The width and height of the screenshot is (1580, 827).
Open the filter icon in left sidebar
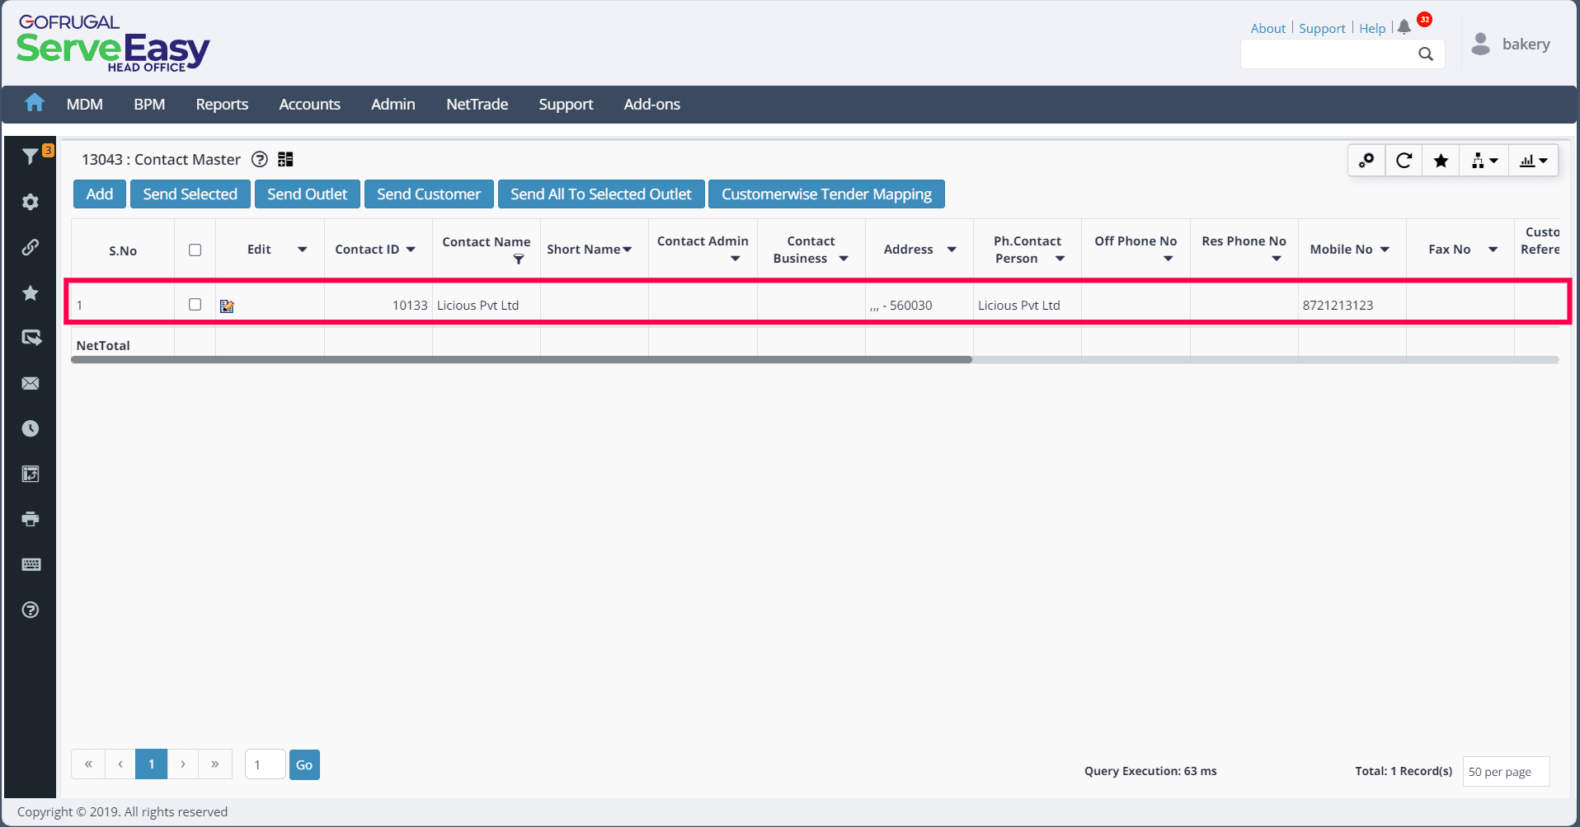[x=31, y=157]
